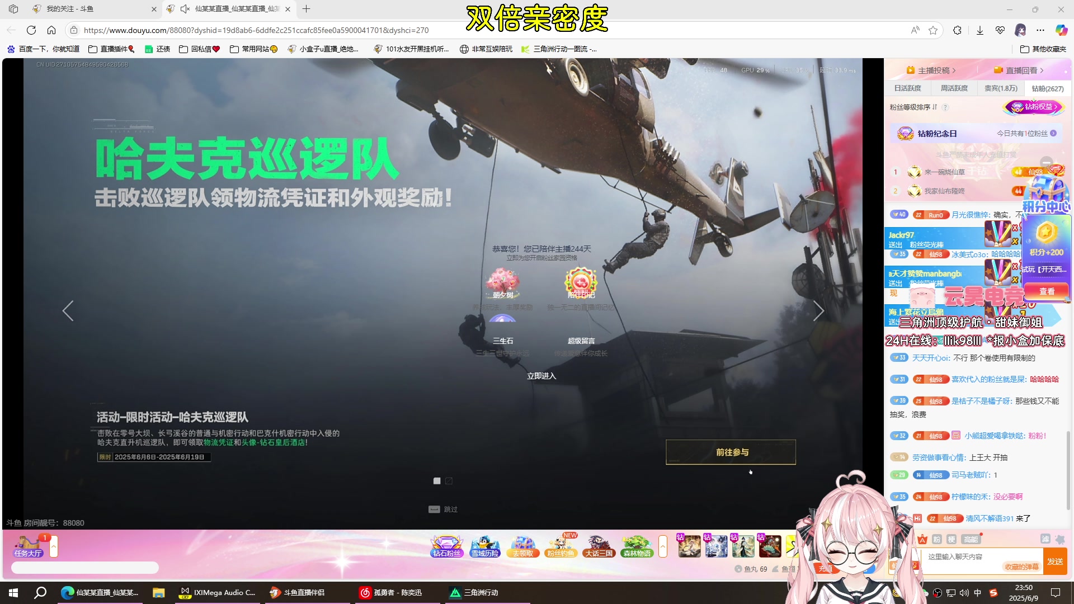
Task: Open Windows Start menu
Action: tap(13, 593)
